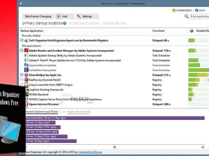Click load bar '+4 sec. (6 days ago)'
The width and height of the screenshot is (209, 156).
(x=51, y=141)
